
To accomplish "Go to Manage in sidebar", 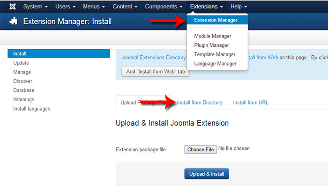I will tap(22, 72).
